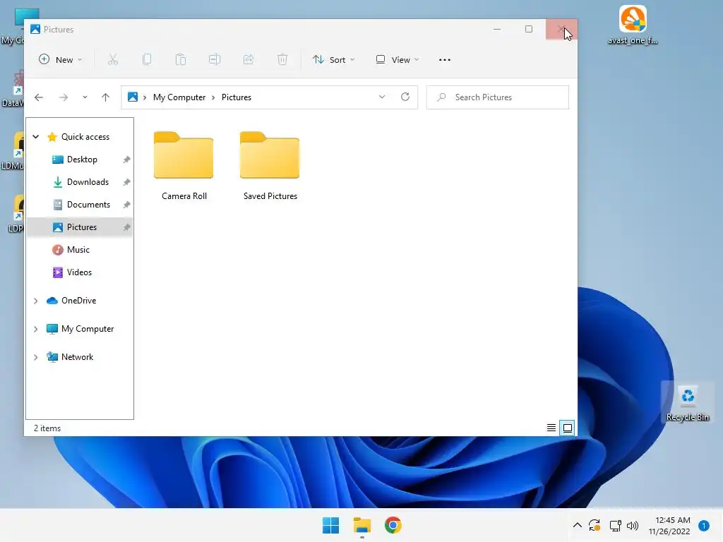This screenshot has height=542, width=723.
Task: Open the New item dropdown
Action: (x=61, y=59)
